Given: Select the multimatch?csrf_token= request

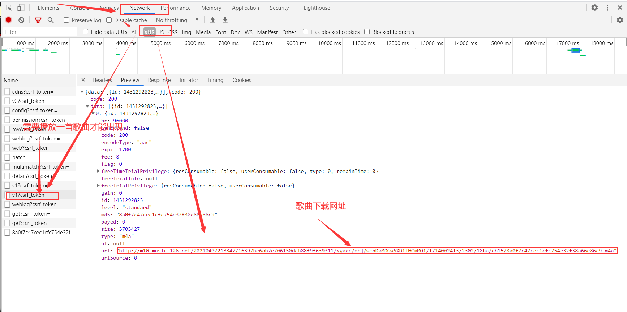Looking at the screenshot, I should [x=39, y=167].
